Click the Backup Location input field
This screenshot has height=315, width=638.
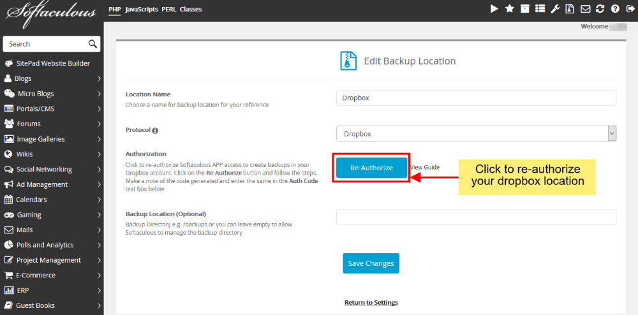tap(476, 217)
